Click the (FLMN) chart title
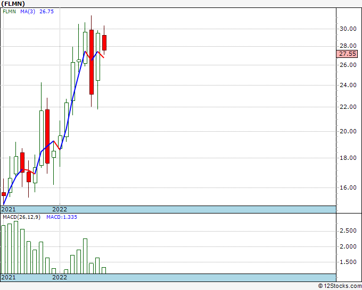 (x=13, y=4)
